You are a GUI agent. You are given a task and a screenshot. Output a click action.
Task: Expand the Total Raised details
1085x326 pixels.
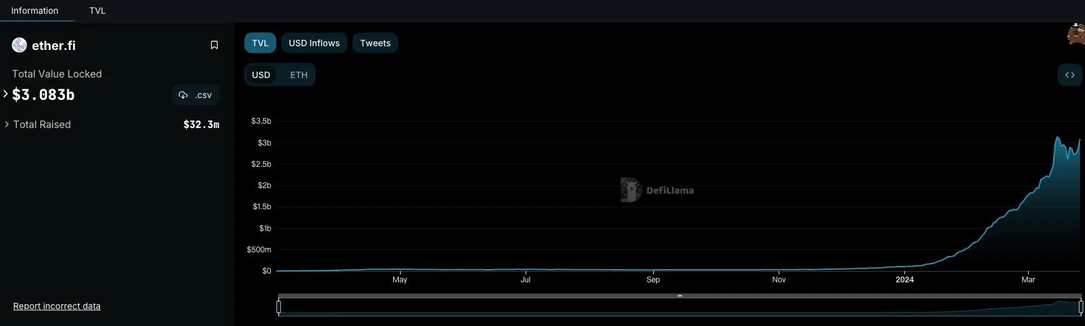(x=7, y=124)
